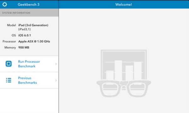189x113 pixels.
Task: Click the Processor label
Action: pos(9,41)
